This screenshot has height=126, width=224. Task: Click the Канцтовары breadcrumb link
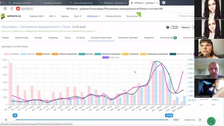pos(9,27)
